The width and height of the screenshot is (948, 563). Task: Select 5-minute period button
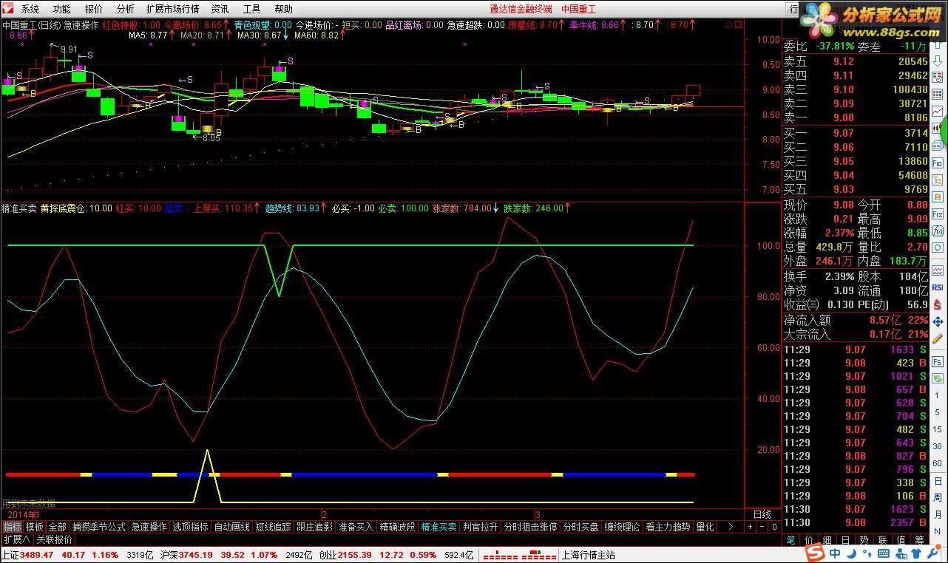pyautogui.click(x=938, y=412)
